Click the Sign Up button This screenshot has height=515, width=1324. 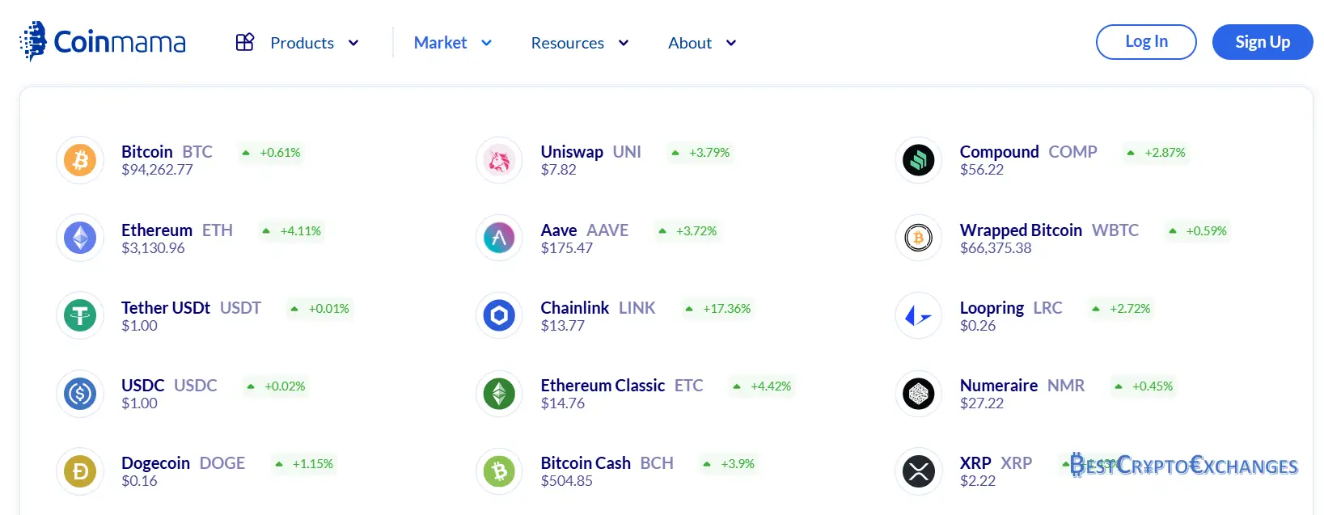point(1263,42)
